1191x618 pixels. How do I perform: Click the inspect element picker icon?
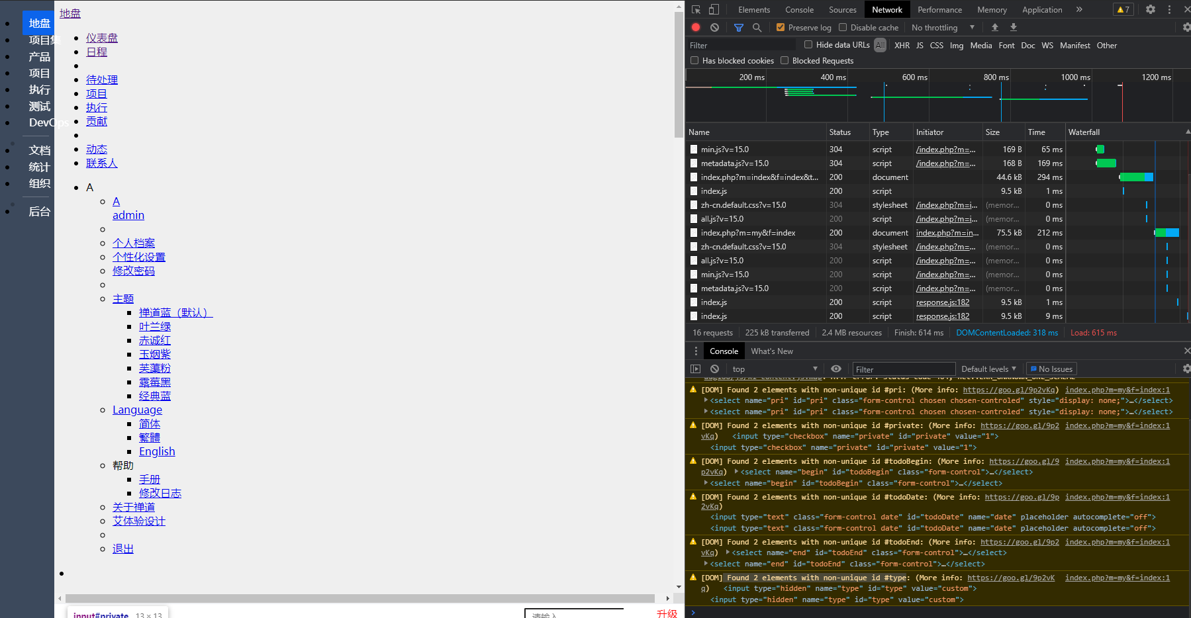pyautogui.click(x=696, y=9)
